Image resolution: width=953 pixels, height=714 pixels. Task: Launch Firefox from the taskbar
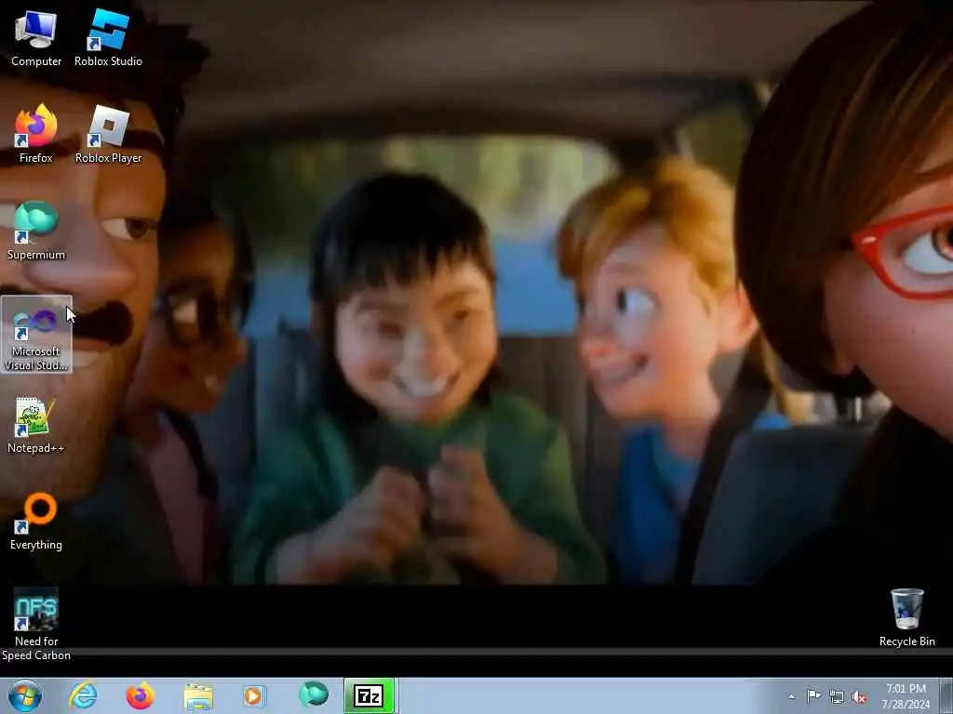(x=140, y=695)
